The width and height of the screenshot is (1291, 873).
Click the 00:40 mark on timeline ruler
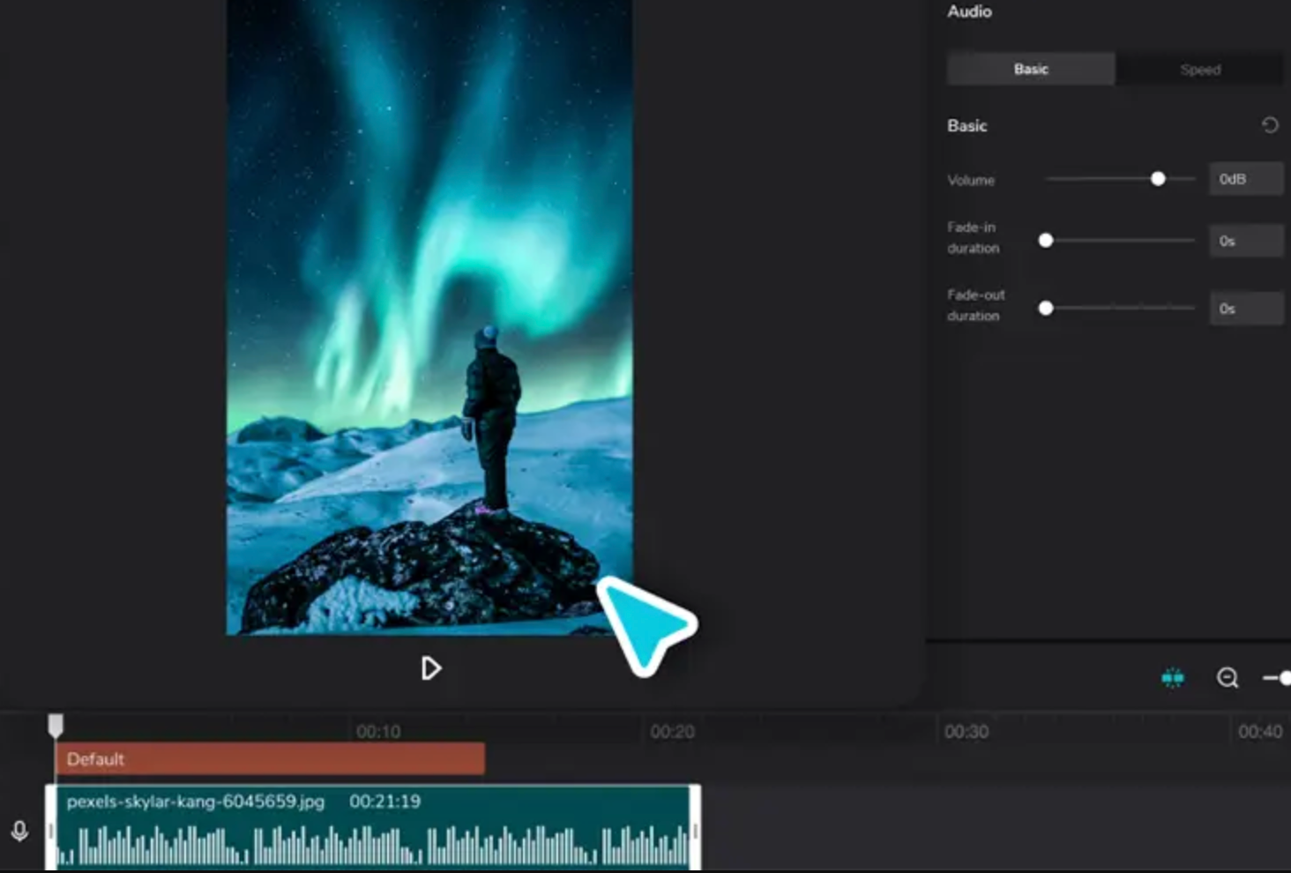pyautogui.click(x=1260, y=732)
